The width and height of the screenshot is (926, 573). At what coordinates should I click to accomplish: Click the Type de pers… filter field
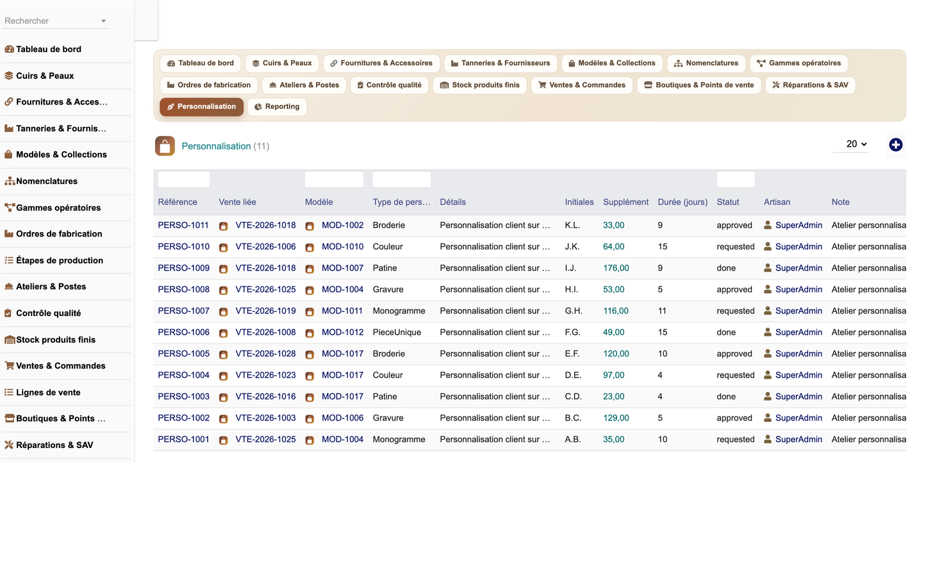[401, 179]
